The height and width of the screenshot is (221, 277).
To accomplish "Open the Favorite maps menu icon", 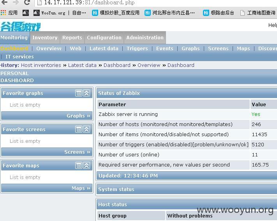I will 79,165.
